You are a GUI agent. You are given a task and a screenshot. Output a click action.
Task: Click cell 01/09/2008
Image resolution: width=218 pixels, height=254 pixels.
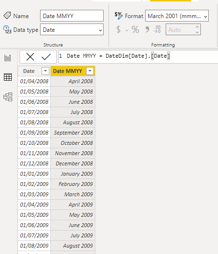tap(34, 133)
